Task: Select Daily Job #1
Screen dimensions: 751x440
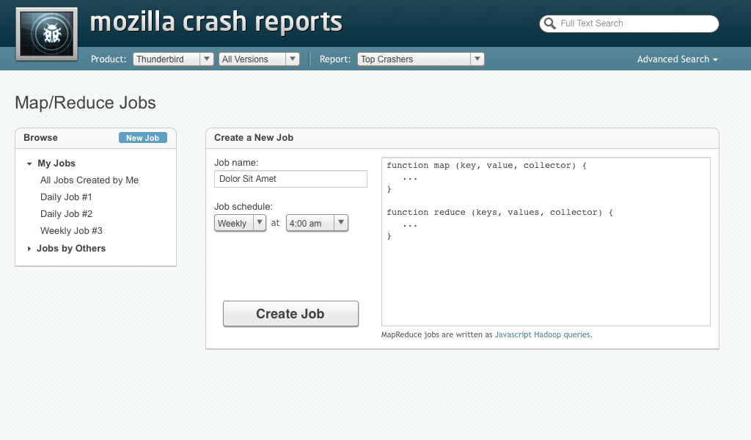Action: pyautogui.click(x=66, y=197)
